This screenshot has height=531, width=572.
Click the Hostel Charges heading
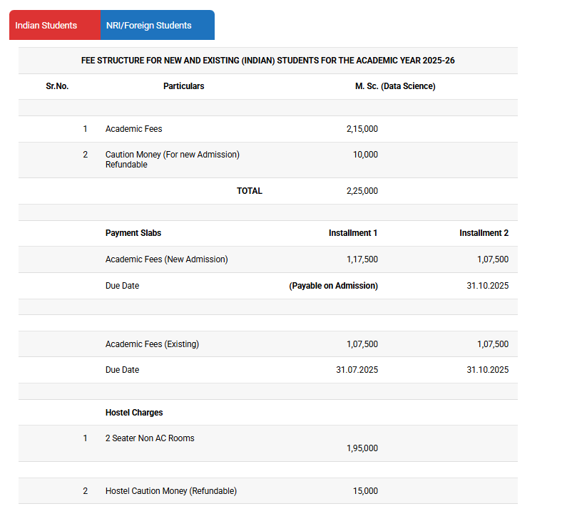[134, 413]
